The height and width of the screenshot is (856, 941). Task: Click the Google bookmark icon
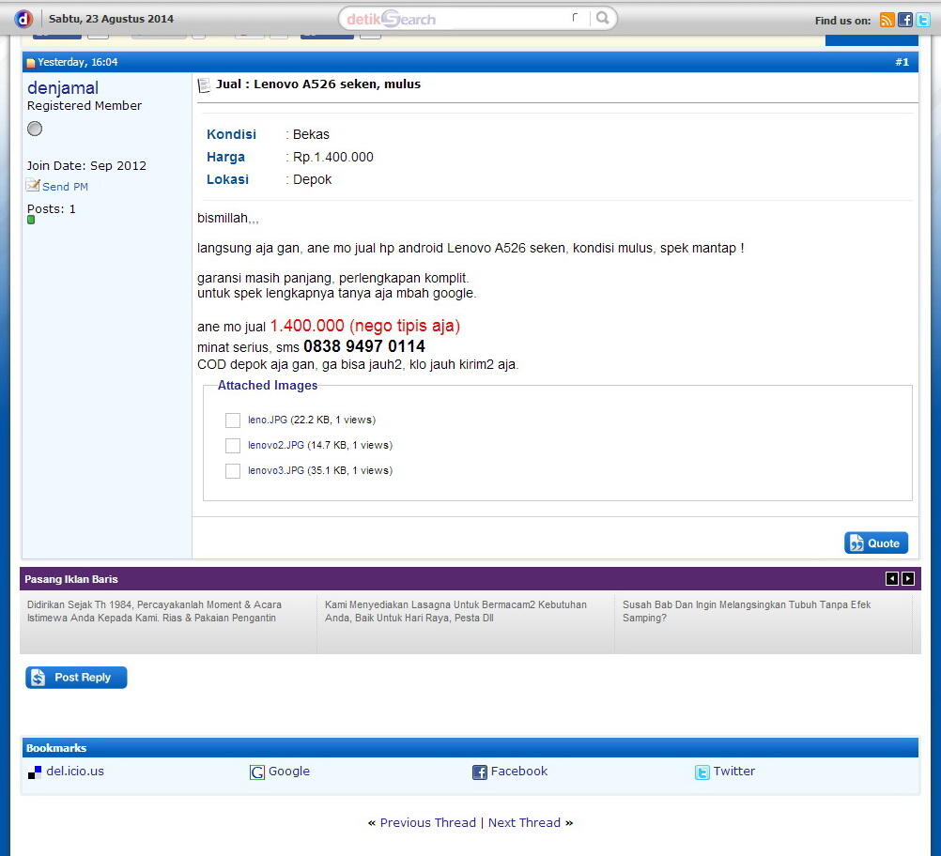coord(257,772)
